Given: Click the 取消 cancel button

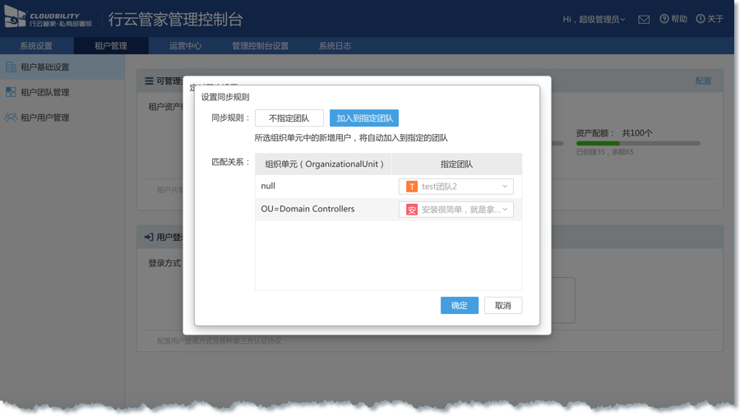Looking at the screenshot, I should [502, 305].
